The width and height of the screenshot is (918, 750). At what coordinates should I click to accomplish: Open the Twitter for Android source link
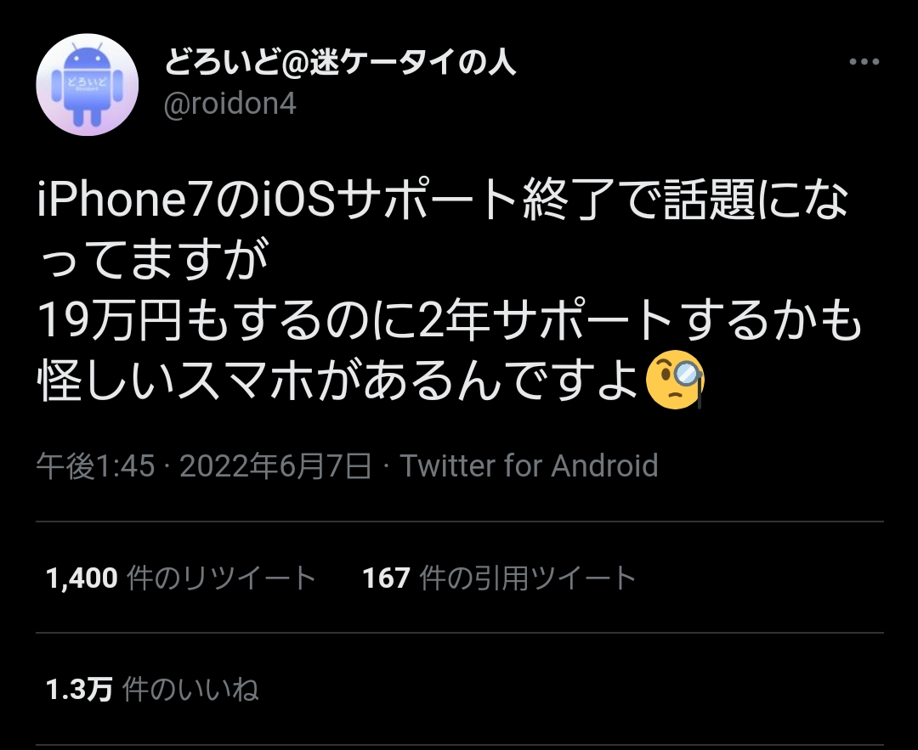pyautogui.click(x=529, y=465)
